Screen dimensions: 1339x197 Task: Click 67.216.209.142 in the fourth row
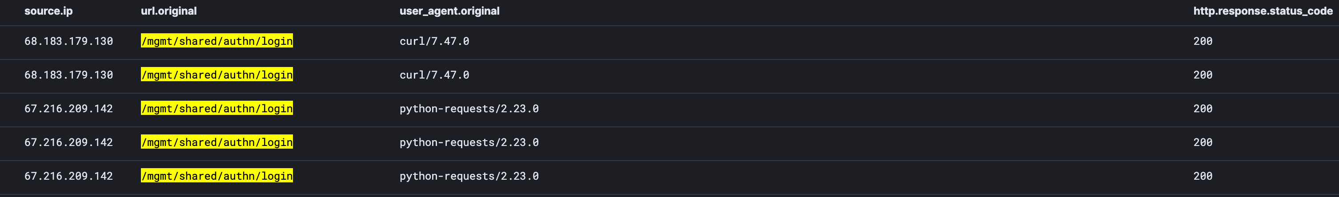click(x=68, y=142)
